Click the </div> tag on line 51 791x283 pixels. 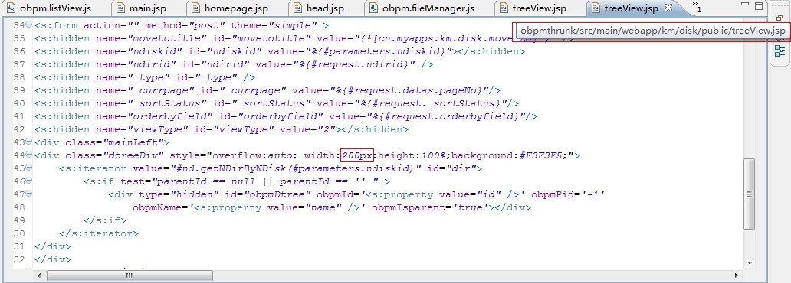(53, 247)
